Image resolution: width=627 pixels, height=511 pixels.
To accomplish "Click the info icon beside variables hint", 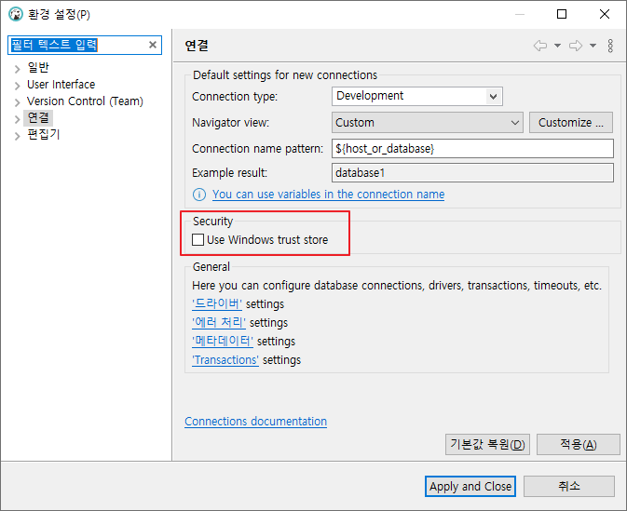I will [199, 195].
